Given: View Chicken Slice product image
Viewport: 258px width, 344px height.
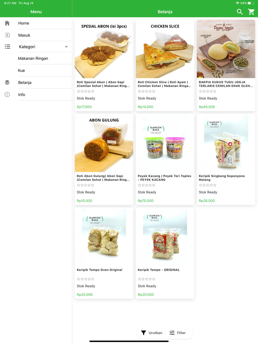Looking at the screenshot, I should coord(165,50).
